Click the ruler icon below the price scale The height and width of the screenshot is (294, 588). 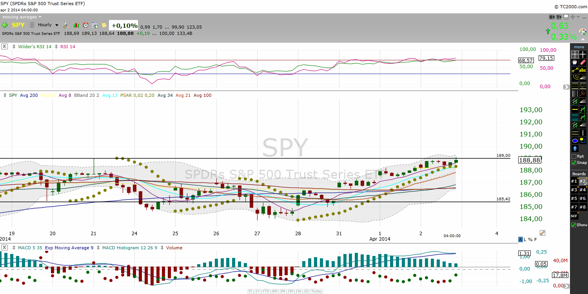pyautogui.click(x=543, y=233)
